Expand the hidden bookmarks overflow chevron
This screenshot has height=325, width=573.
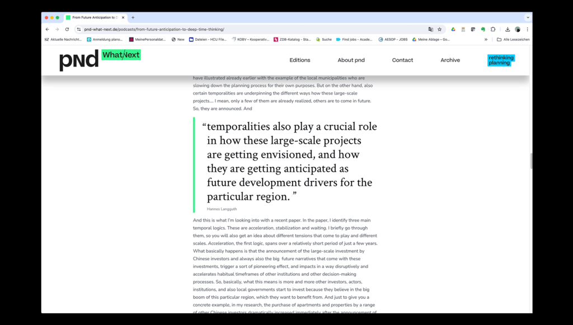[x=486, y=40]
